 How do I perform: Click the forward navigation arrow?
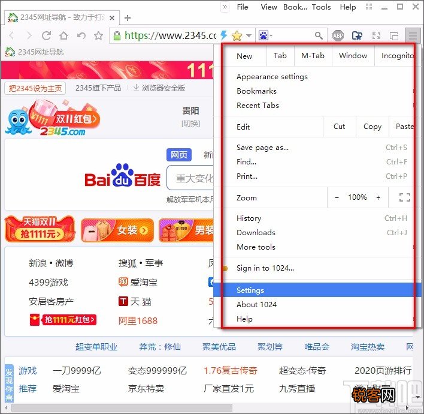29,35
